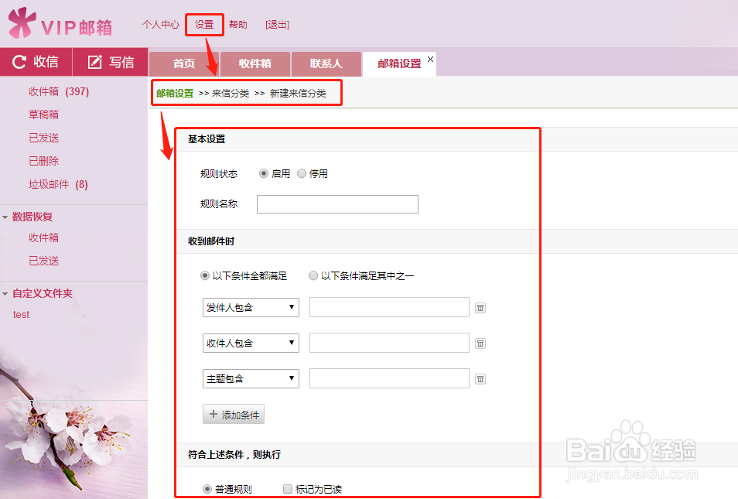738x499 pixels.
Task: Click trash icon beside 发件人包含 field
Action: pyautogui.click(x=480, y=307)
